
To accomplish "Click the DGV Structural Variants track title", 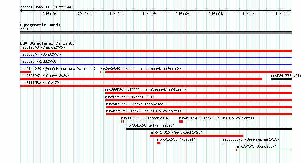I will click(47, 43).
